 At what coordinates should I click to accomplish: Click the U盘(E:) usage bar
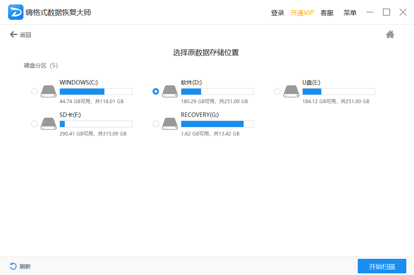point(339,91)
